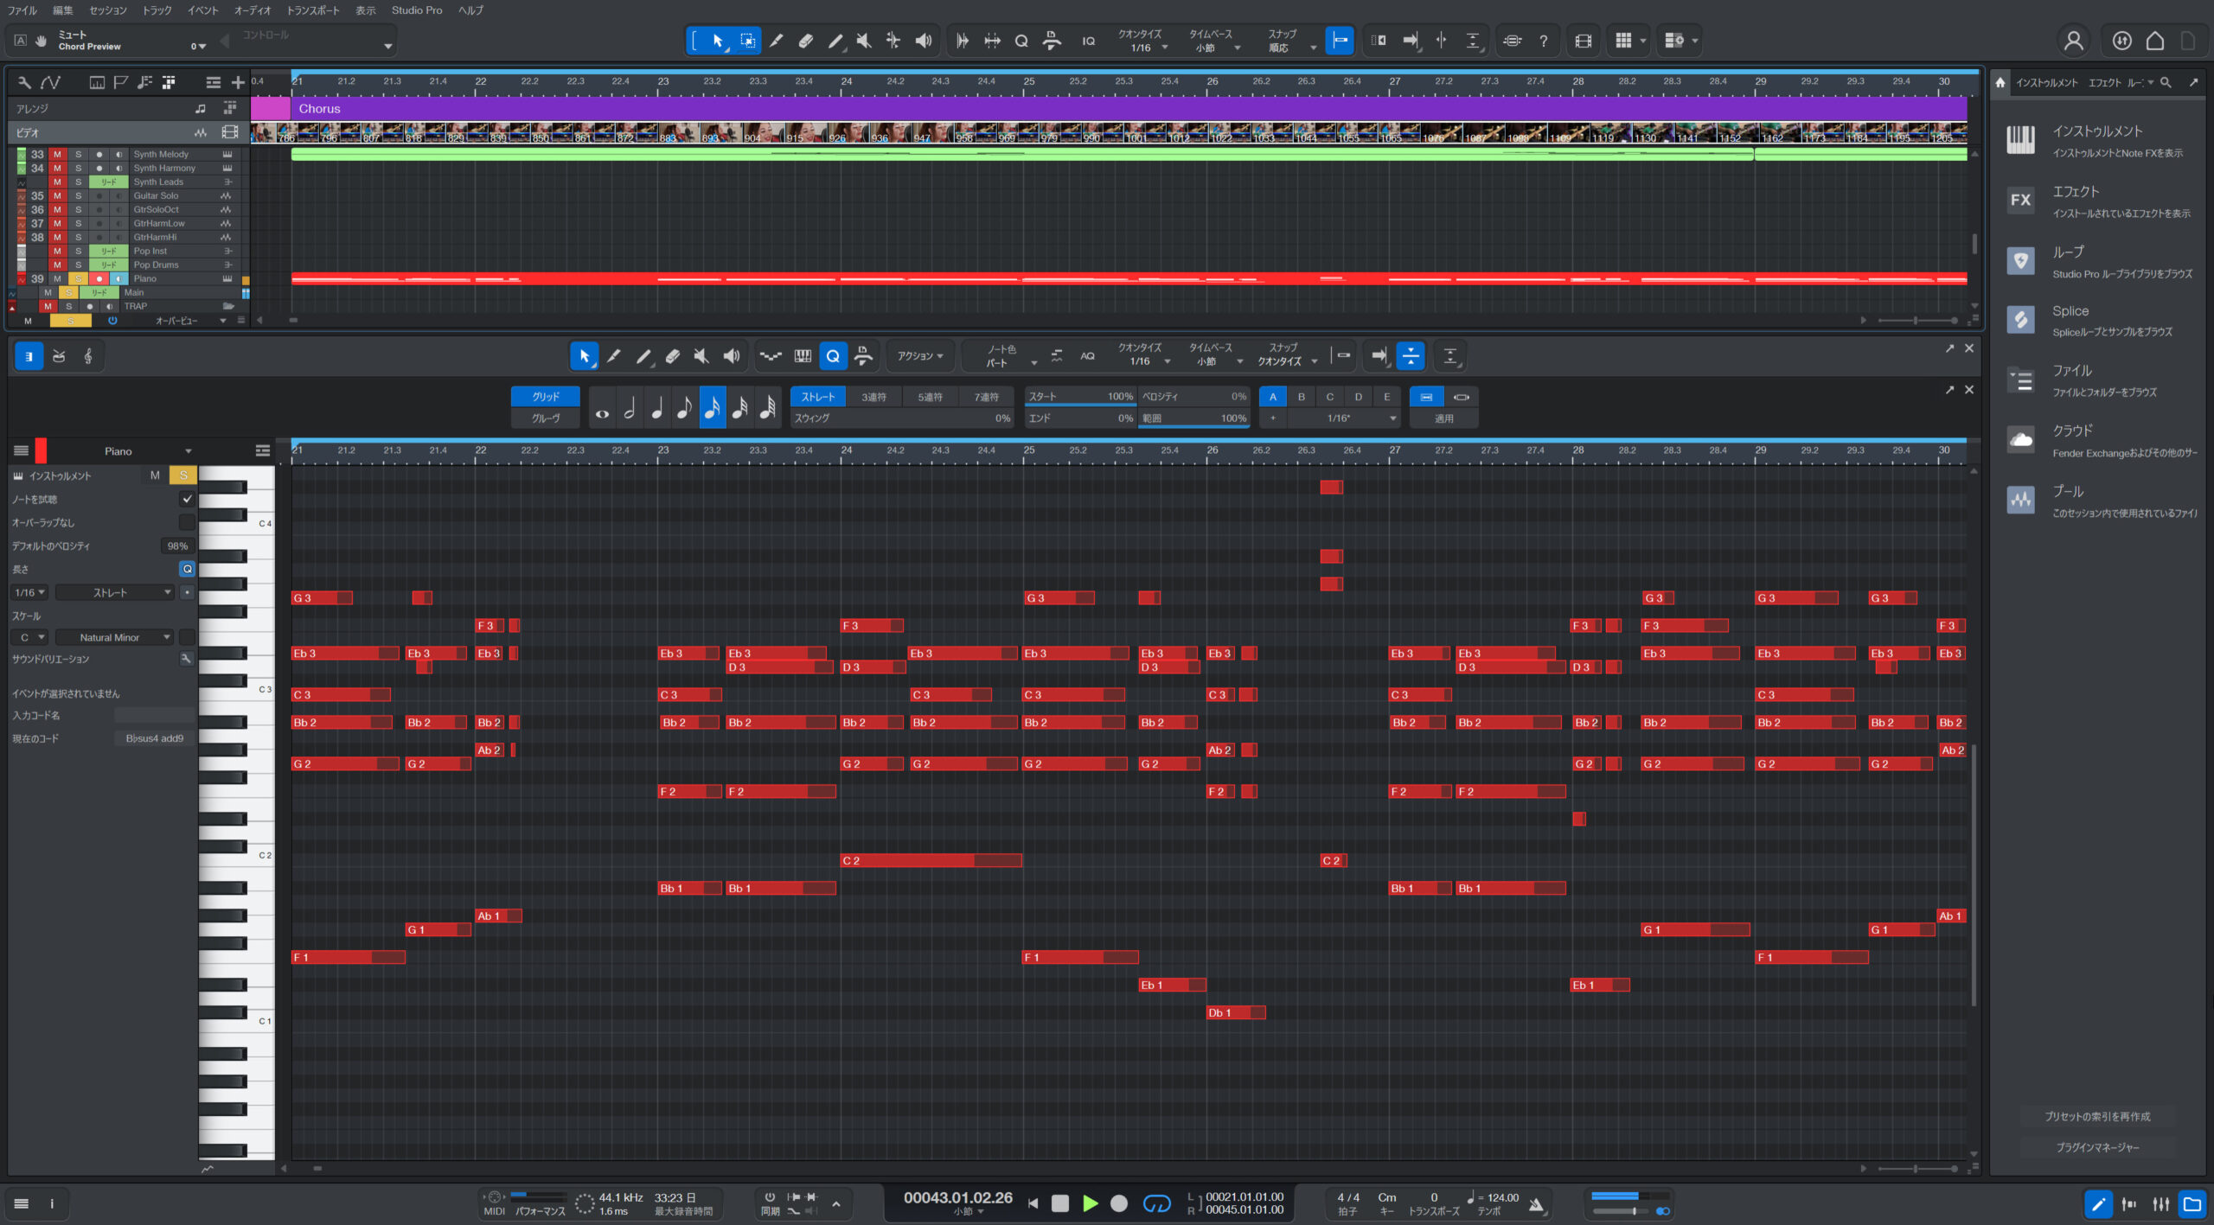Click the Record button in transport
Screen dimensions: 2214x1225
pos(1118,1203)
